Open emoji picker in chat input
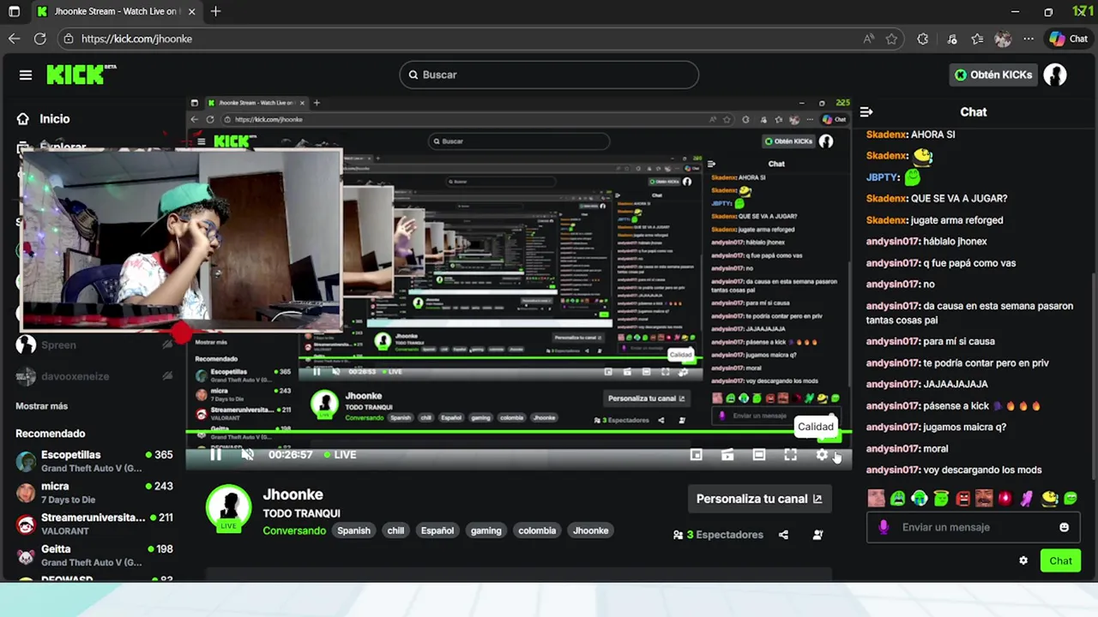 [1065, 527]
